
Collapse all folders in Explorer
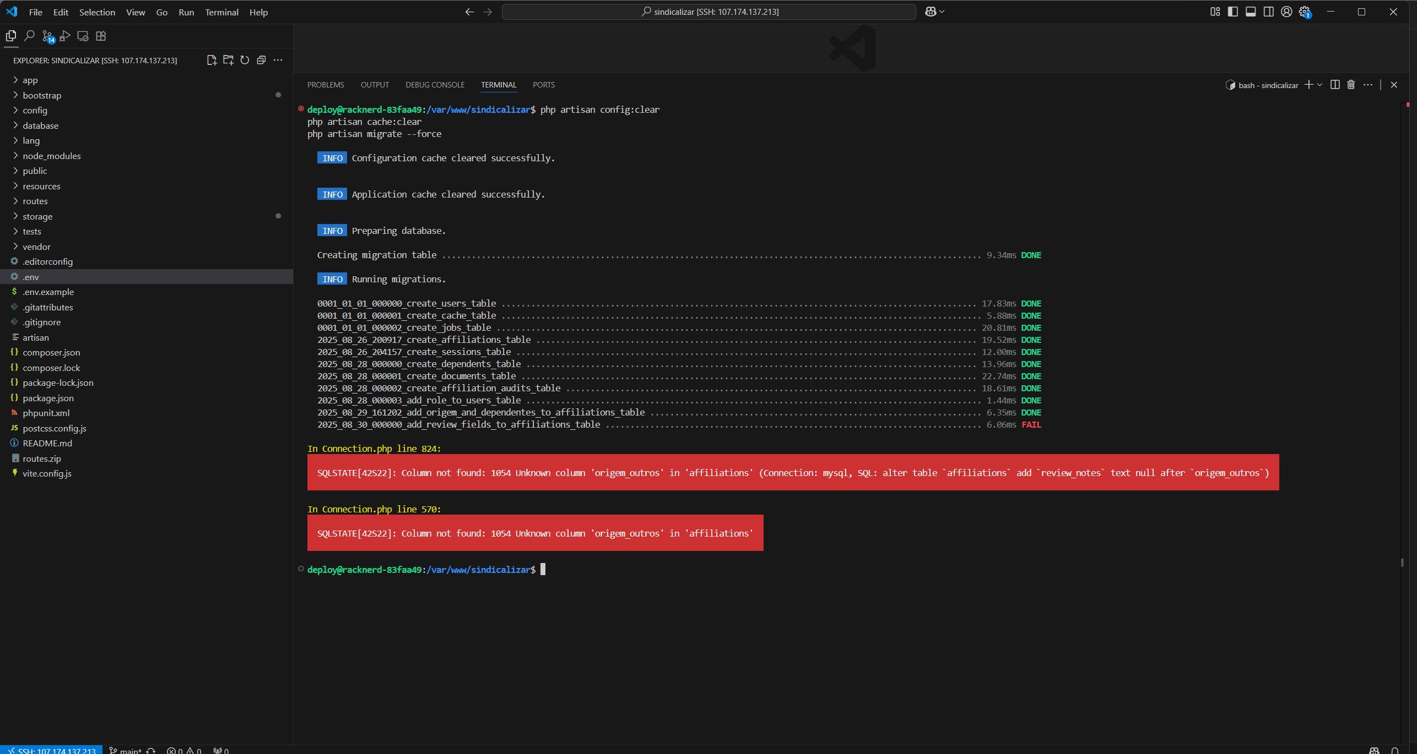point(261,60)
